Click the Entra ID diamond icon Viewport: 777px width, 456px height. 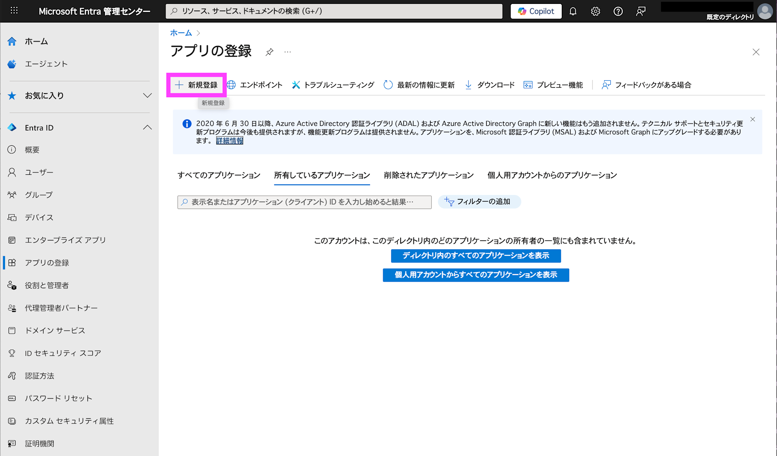pos(12,127)
